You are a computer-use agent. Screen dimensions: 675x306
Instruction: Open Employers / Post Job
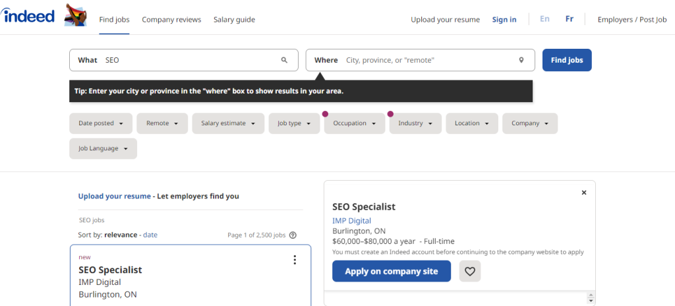632,19
